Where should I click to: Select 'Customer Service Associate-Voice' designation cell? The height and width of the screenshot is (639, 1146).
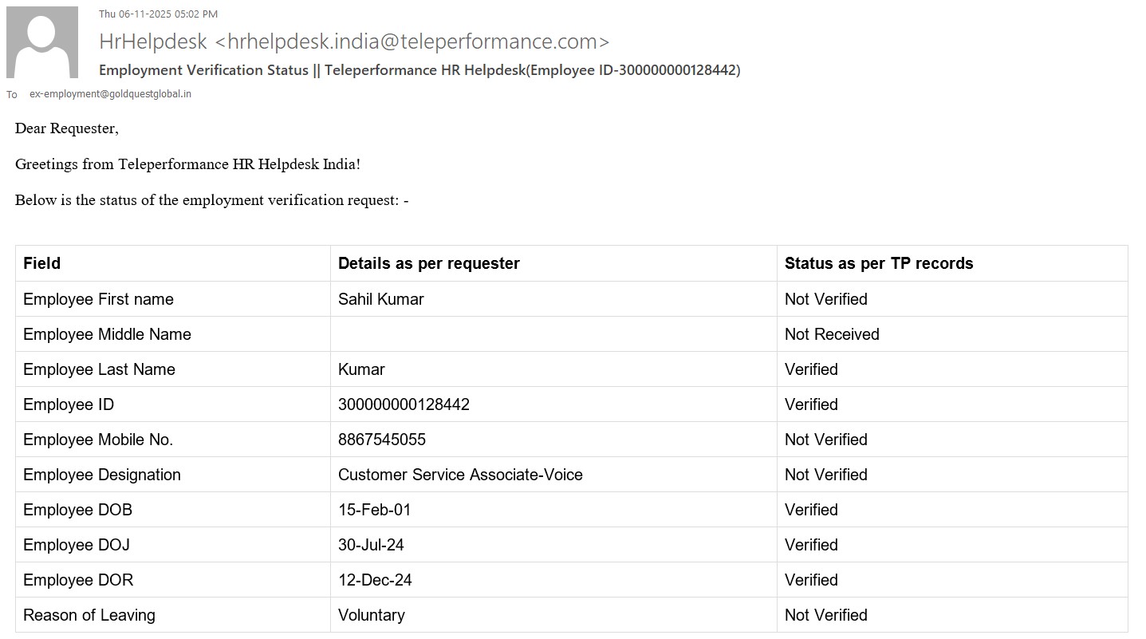460,475
